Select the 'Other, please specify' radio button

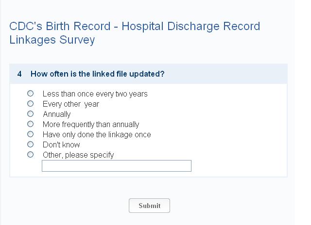tap(31, 154)
